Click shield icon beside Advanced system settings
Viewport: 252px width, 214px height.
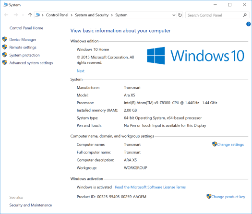point(5,62)
